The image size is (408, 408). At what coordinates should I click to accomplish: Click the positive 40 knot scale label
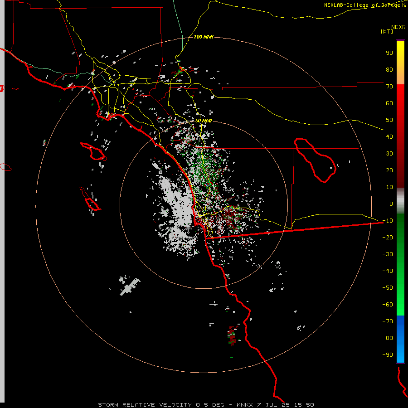389,137
